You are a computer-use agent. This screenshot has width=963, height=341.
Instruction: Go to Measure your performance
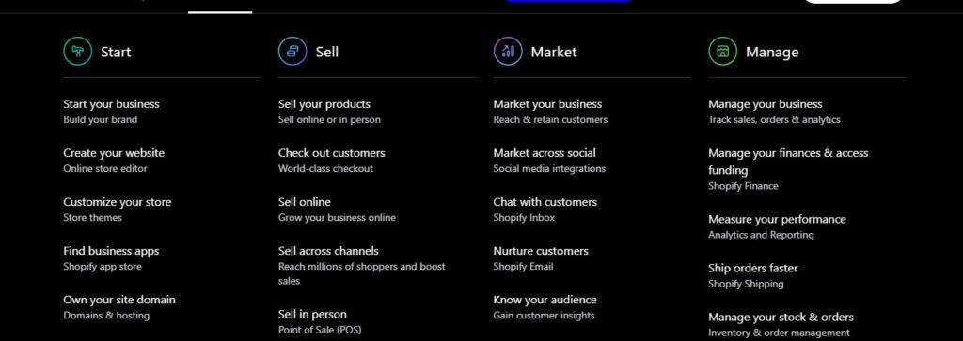point(777,226)
